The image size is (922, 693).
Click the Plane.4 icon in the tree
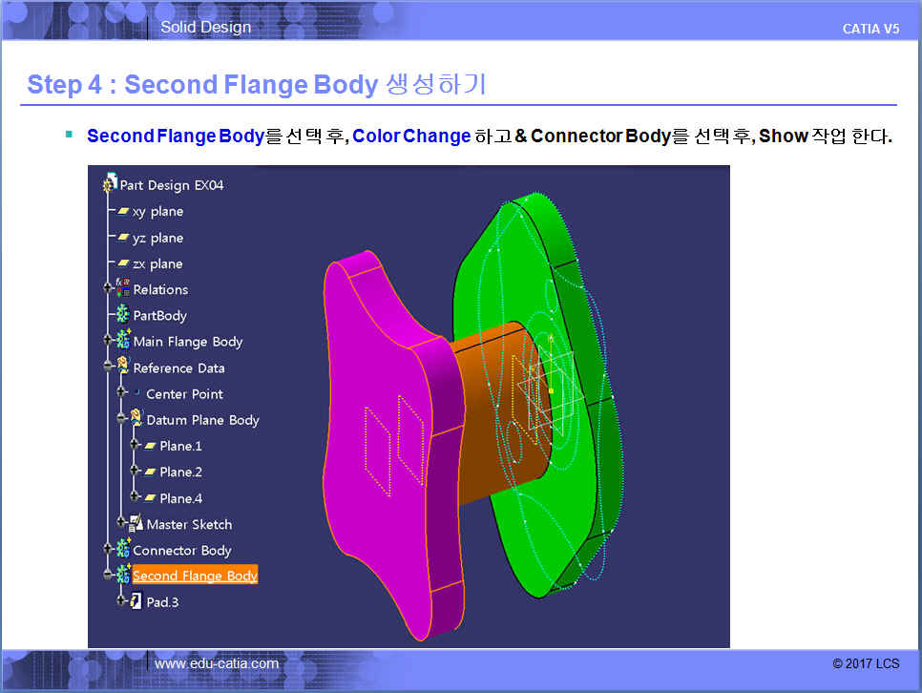pyautogui.click(x=149, y=498)
